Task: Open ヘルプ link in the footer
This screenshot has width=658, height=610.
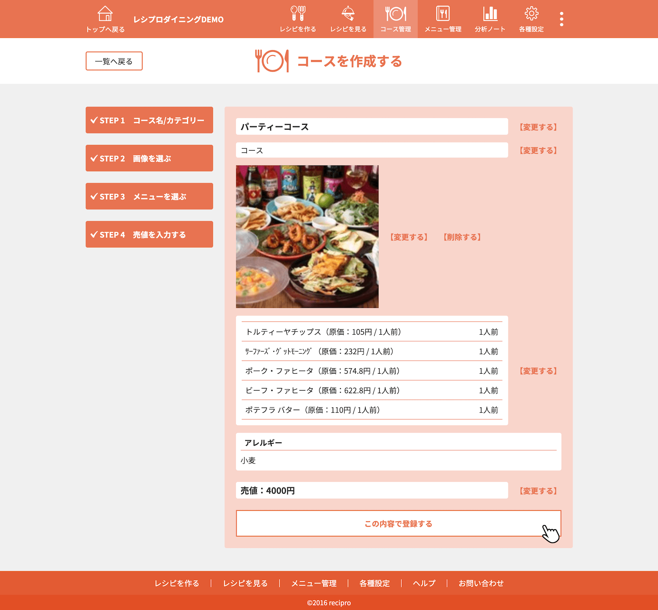Action: click(424, 583)
